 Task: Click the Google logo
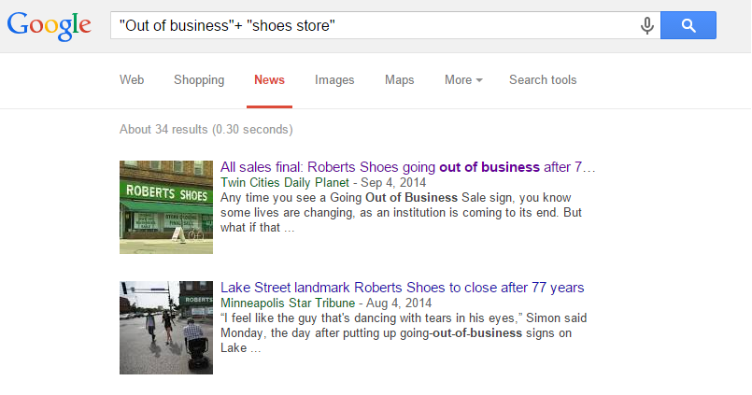49,26
